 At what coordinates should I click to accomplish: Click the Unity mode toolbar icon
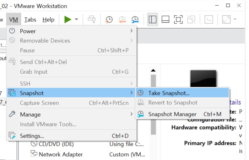(191, 19)
